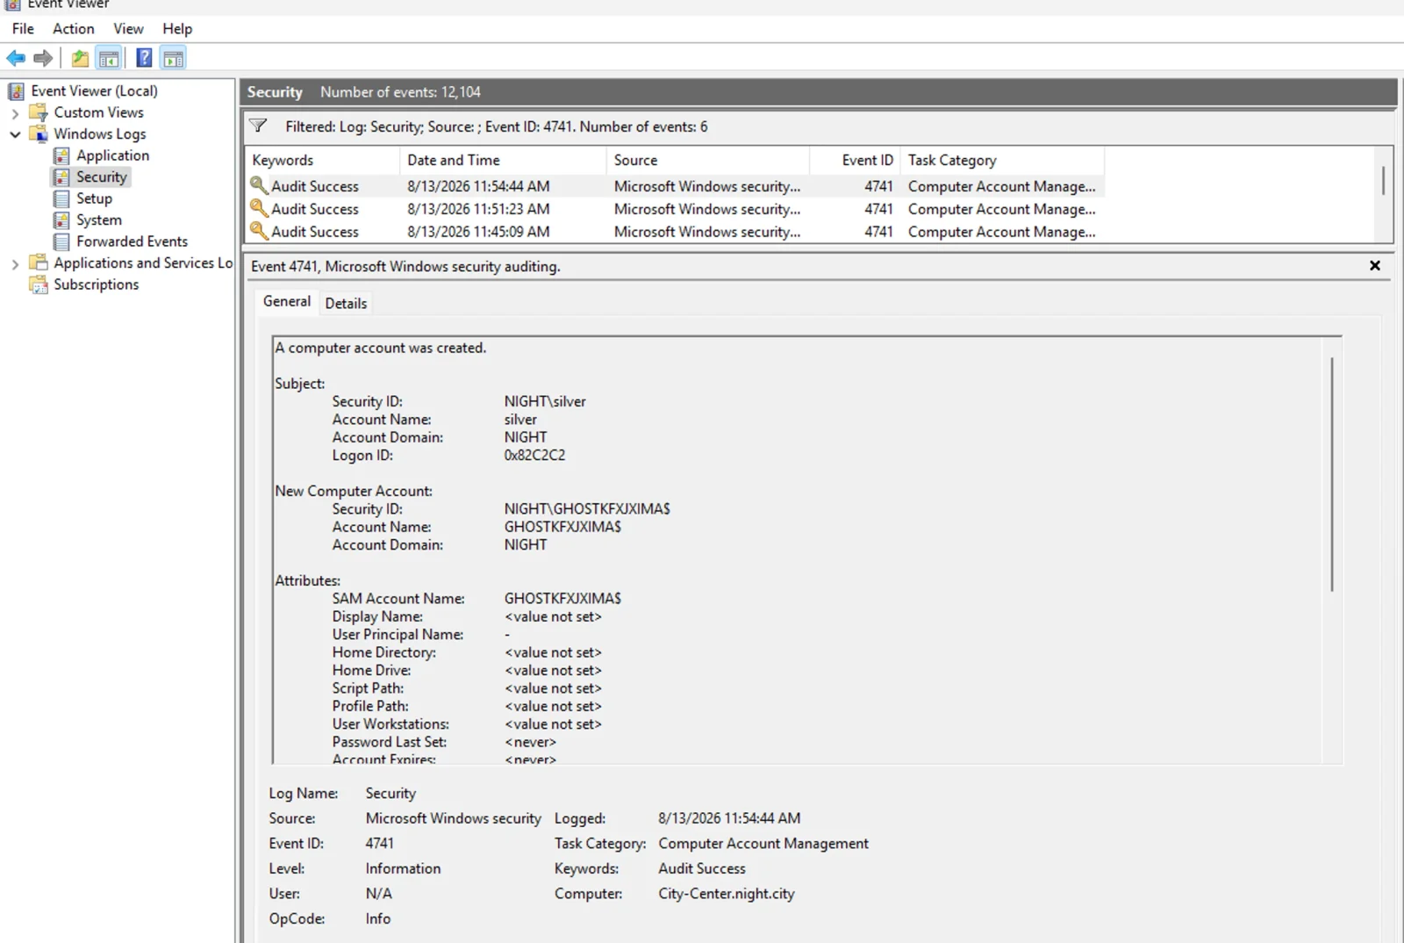This screenshot has height=943, width=1404.
Task: Click the Up one level folder icon
Action: click(80, 59)
